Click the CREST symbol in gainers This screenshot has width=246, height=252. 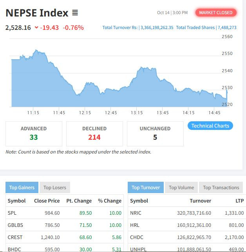(x=15, y=237)
